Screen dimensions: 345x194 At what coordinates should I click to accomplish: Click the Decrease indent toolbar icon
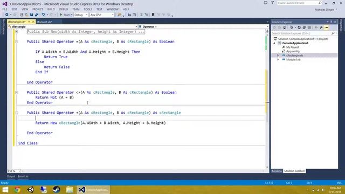point(129,15)
